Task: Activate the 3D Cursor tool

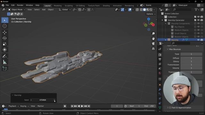Action: (x=4, y=26)
